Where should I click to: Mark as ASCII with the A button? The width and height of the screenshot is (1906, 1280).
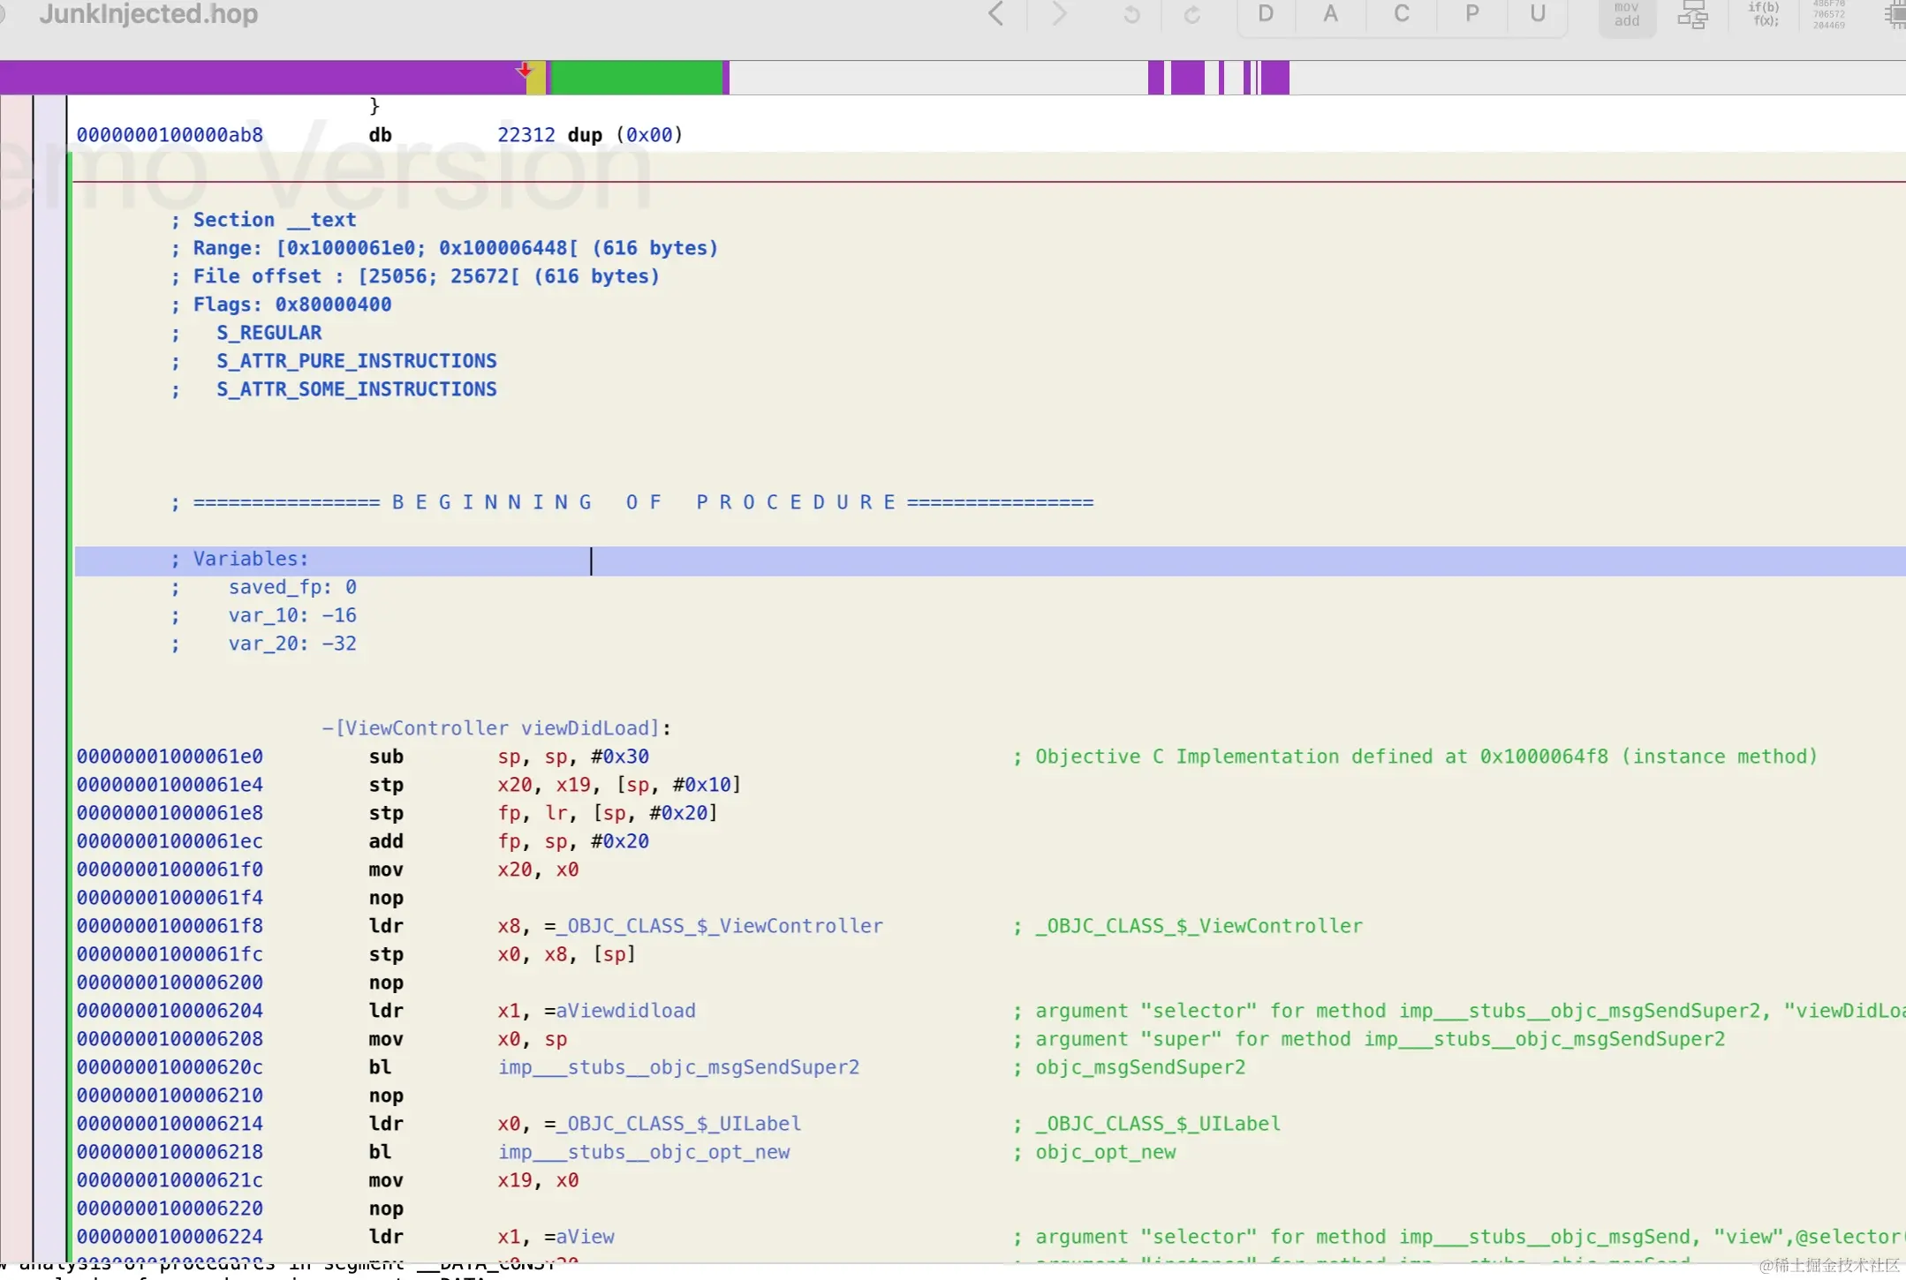(x=1331, y=14)
